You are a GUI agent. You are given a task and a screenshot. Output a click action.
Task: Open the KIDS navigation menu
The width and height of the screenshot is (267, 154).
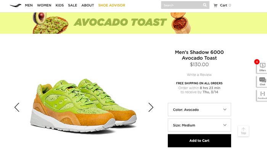click(x=60, y=5)
